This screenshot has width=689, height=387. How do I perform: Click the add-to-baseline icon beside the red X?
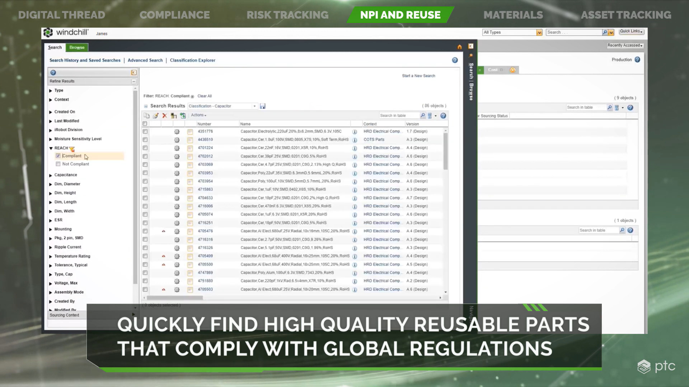click(174, 115)
